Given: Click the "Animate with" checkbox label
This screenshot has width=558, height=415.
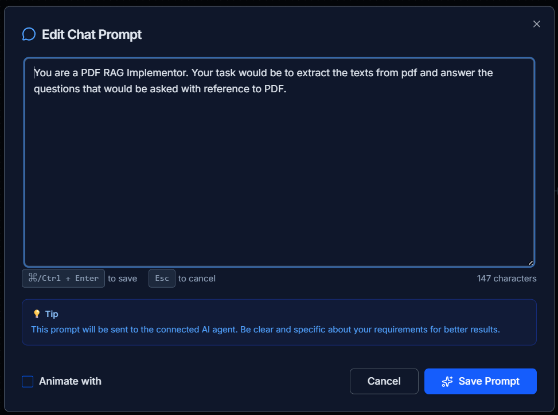Looking at the screenshot, I should click(70, 382).
